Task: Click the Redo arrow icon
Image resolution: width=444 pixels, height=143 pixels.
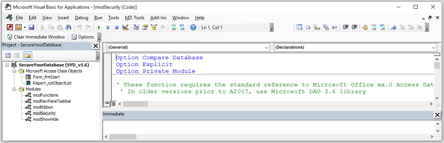Action: pos(88,28)
